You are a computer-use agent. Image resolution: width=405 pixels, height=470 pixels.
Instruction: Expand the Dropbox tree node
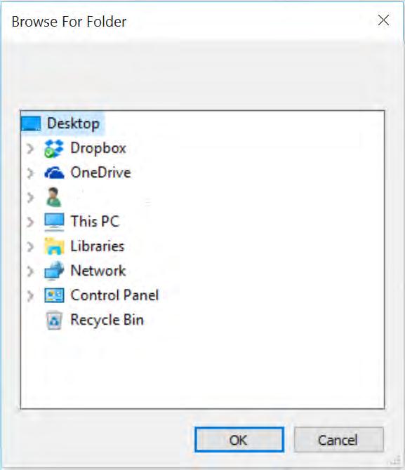tap(30, 149)
